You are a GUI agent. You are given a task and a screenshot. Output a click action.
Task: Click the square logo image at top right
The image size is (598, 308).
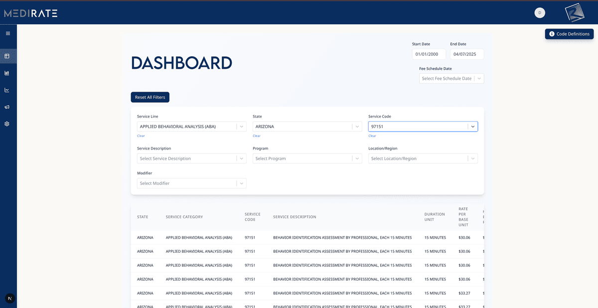(575, 12)
